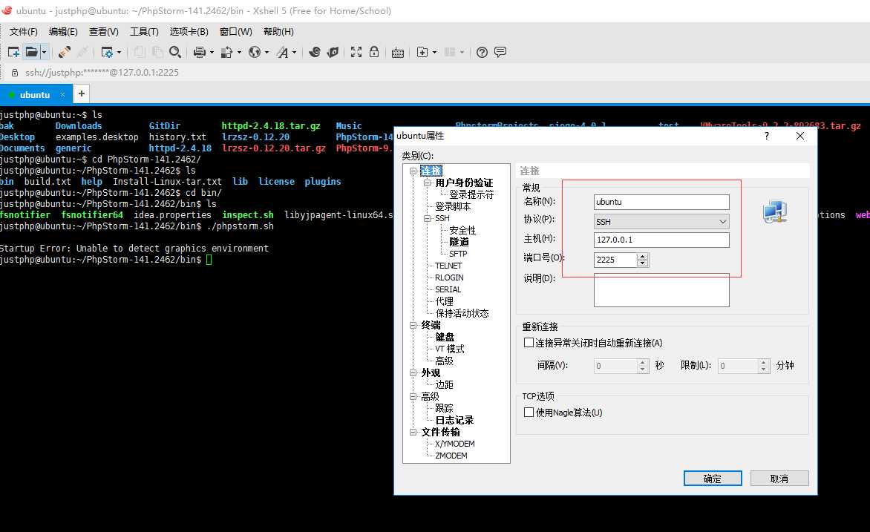Collapse the 用户身份验证 tree node

428,183
